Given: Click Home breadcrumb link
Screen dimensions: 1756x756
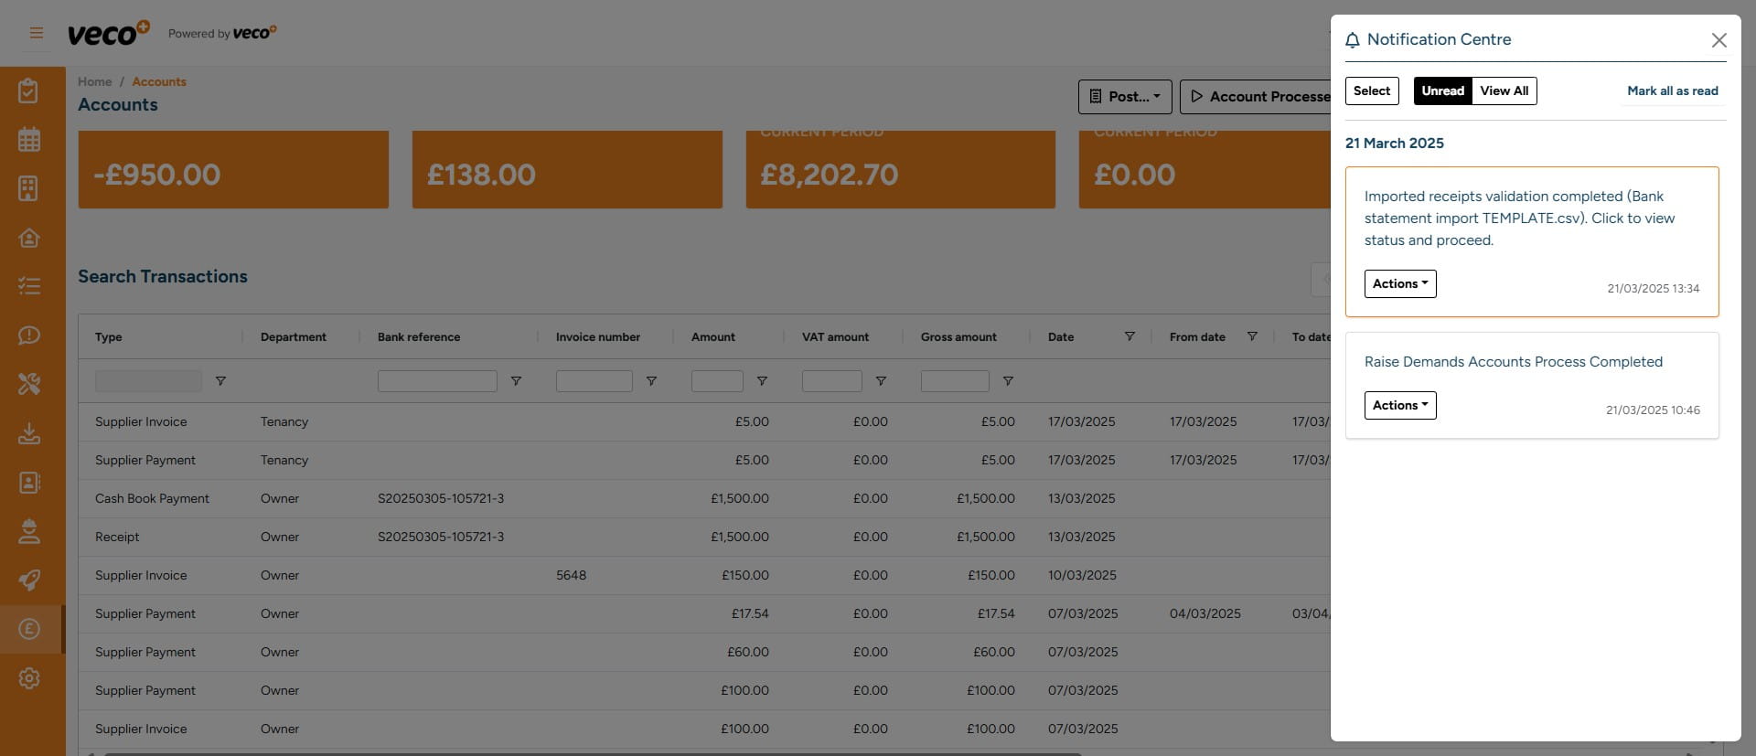Looking at the screenshot, I should click(x=94, y=81).
